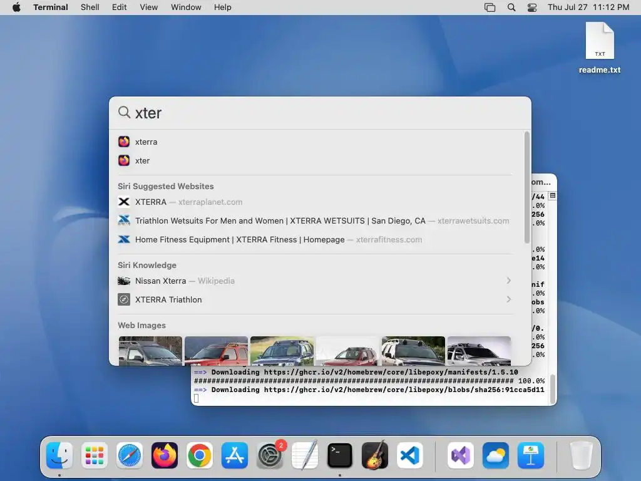641x481 pixels.
Task: Open Triathlon Wetsuits XTERRA WETSUITS result
Action: [315, 221]
